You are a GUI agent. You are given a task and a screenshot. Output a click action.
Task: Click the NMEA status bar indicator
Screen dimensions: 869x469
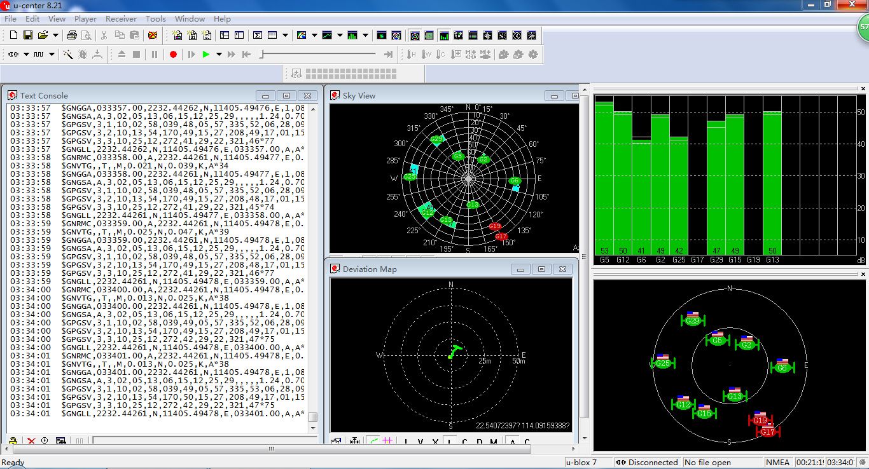tap(777, 463)
